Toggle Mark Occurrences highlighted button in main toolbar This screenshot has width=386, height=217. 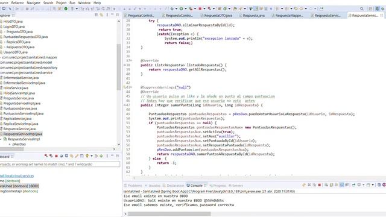coord(256,8)
